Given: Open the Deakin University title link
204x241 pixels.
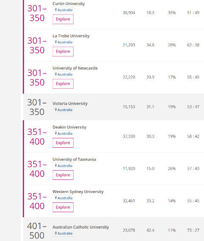Looking at the screenshot, I should tap(69, 127).
